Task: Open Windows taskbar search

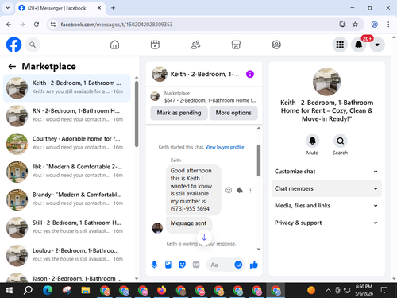Action: (28, 290)
